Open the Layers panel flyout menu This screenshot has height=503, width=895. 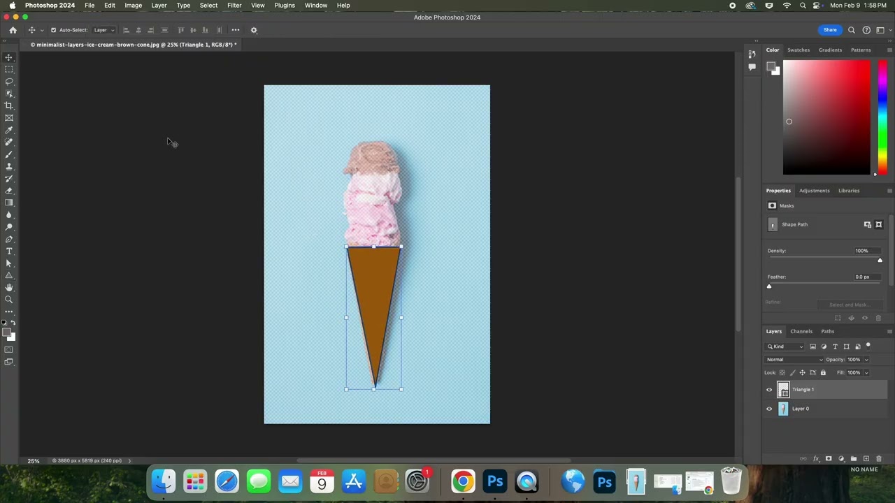point(889,331)
